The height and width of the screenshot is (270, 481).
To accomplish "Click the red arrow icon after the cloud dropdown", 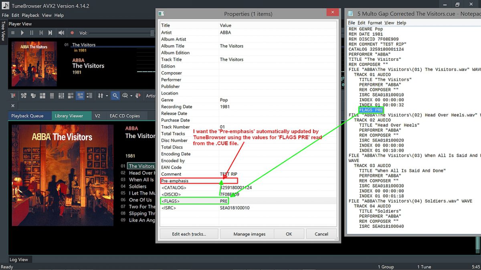I will pyautogui.click(x=138, y=96).
